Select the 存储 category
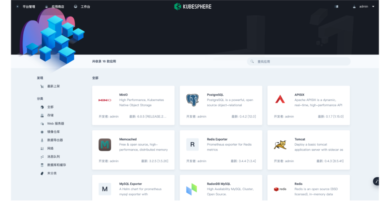390x220 pixels. point(51,115)
